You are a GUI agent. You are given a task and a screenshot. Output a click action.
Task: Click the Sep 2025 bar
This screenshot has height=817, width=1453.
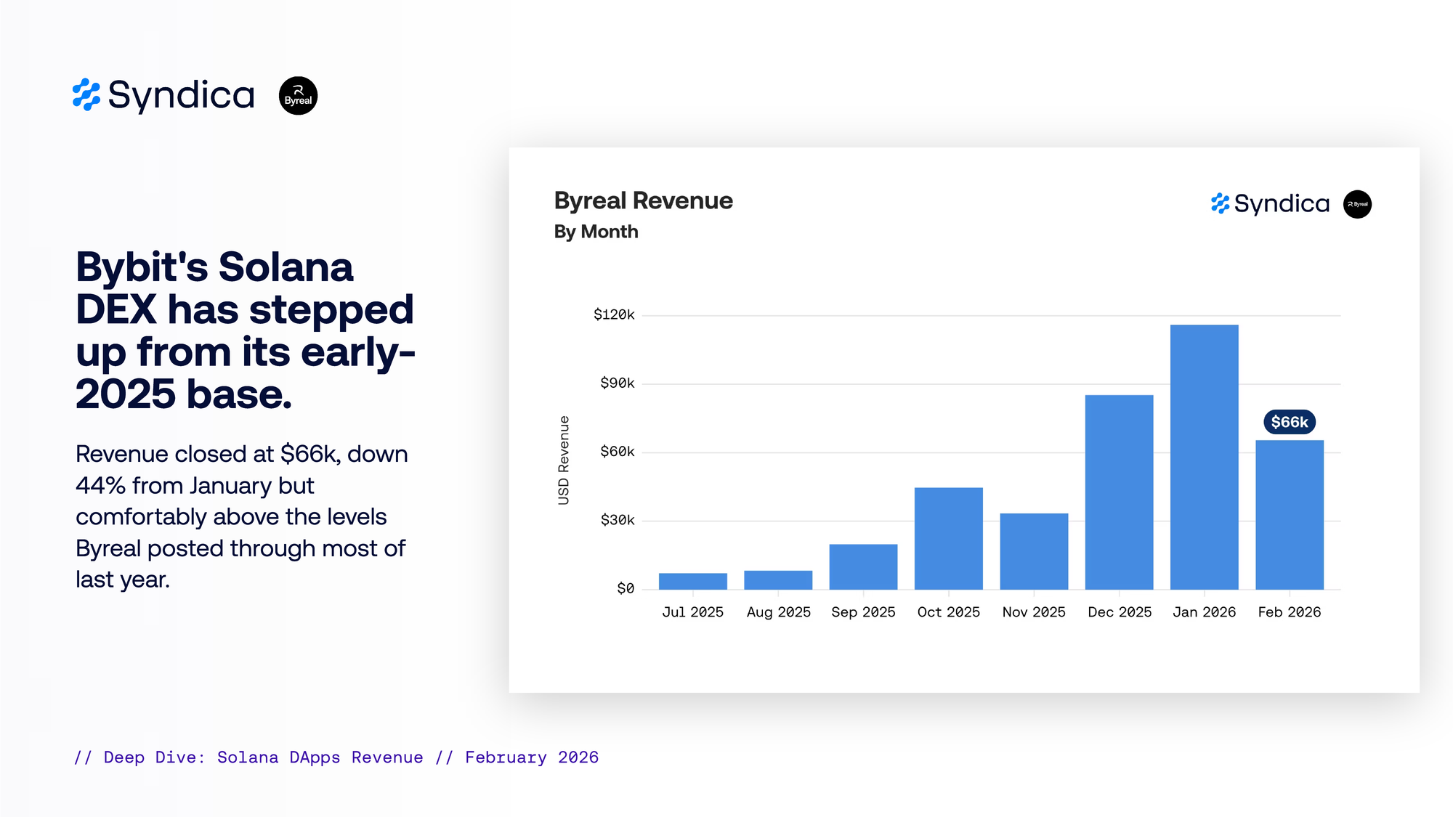point(863,566)
